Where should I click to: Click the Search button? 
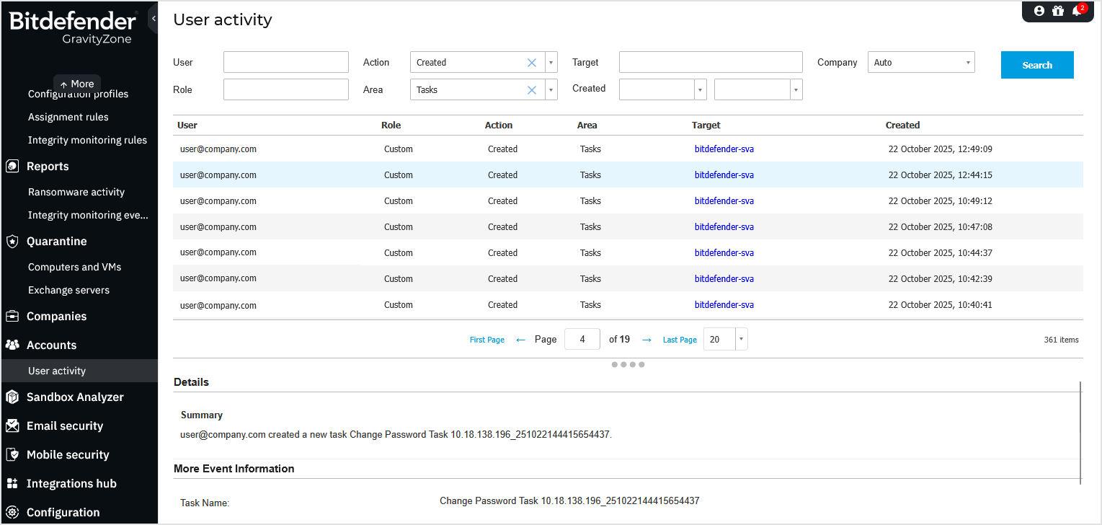(1037, 65)
